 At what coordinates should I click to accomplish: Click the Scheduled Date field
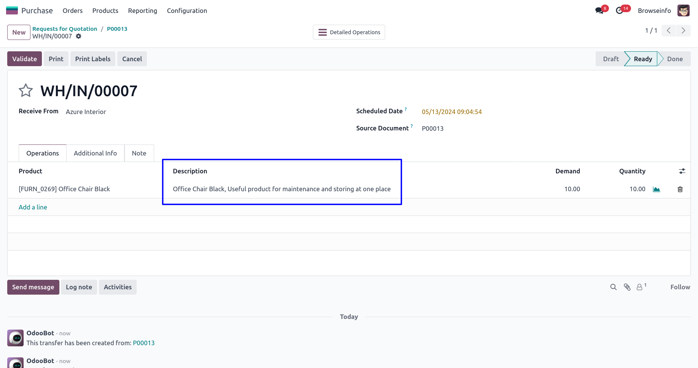pyautogui.click(x=452, y=112)
